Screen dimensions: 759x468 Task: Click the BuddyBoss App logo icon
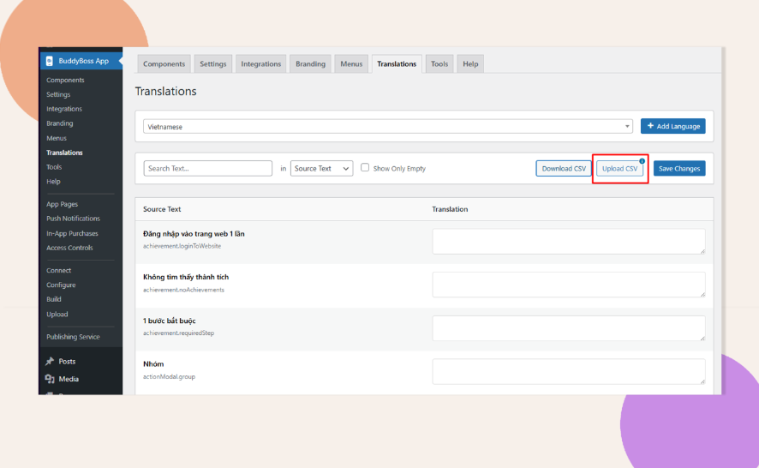(50, 61)
